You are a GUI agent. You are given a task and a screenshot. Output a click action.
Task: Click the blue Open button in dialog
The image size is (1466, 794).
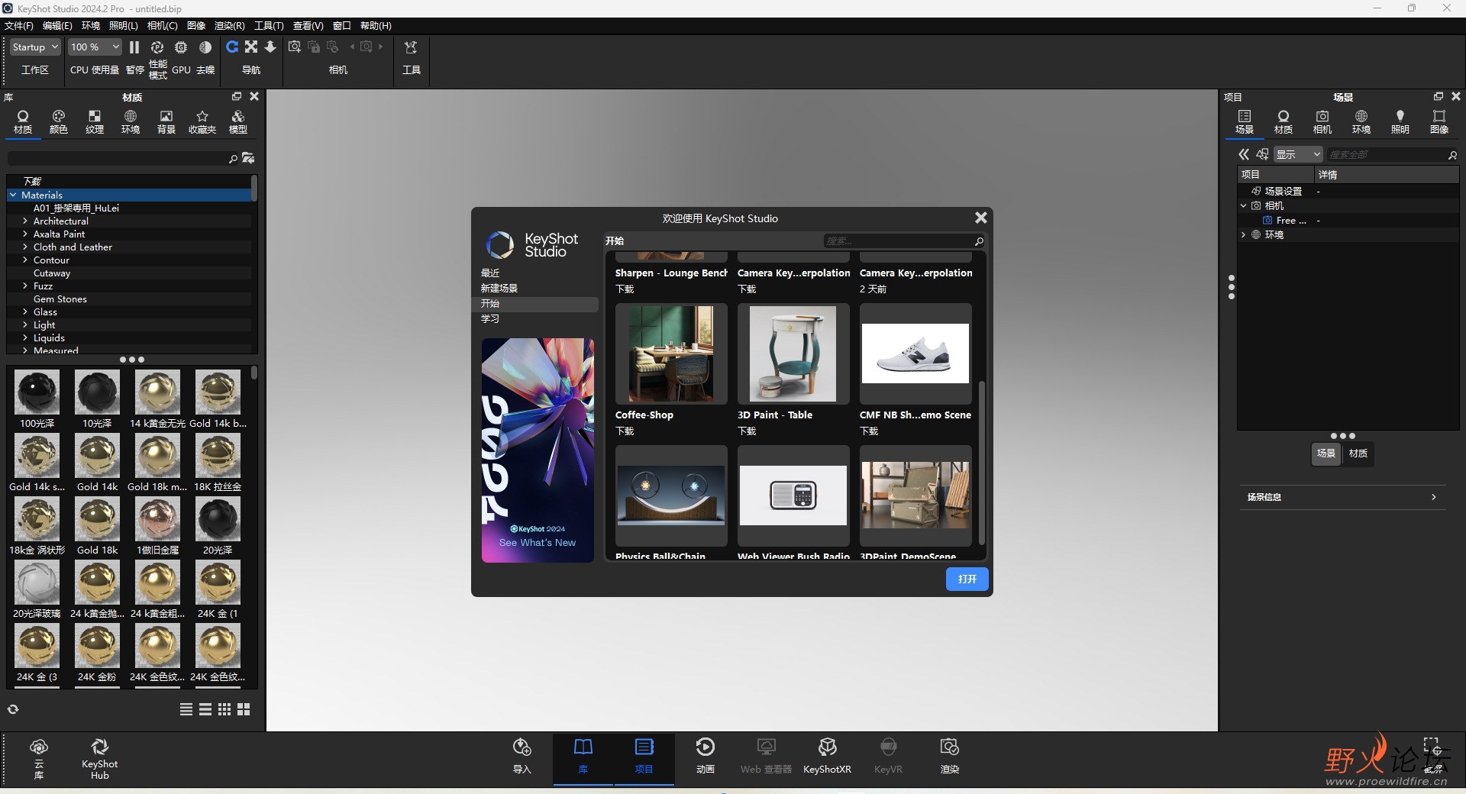pyautogui.click(x=967, y=579)
